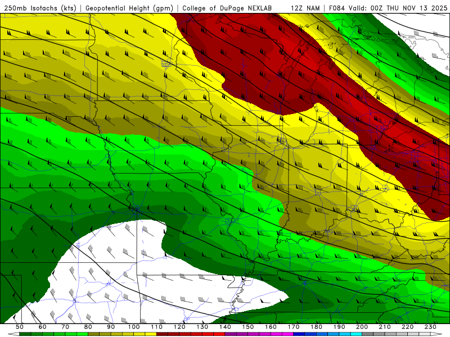This screenshot has width=450, height=337.
Task: Click the 170 label on the color scale
Action: click(x=294, y=327)
